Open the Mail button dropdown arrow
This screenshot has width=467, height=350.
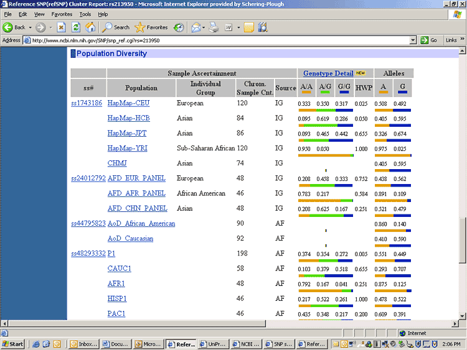tap(204, 27)
